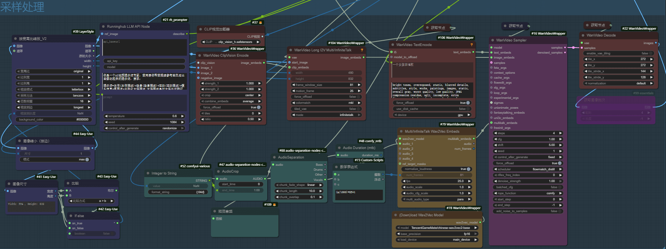Viewport: 666px width, 249px height.
Task: Click the strength_1 value slider
Action: pyautogui.click(x=231, y=83)
